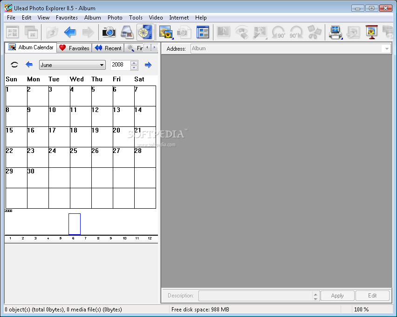The width and height of the screenshot is (397, 317).
Task: Click the greyed eye with brush icon
Action: point(241,33)
